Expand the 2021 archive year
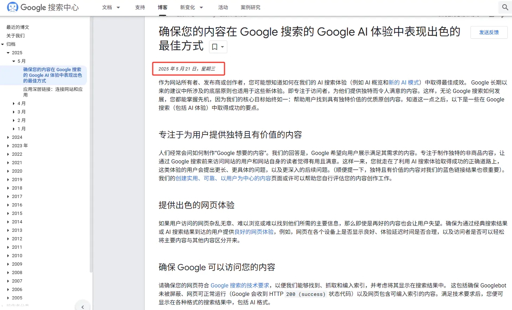512x310 pixels. 8,162
